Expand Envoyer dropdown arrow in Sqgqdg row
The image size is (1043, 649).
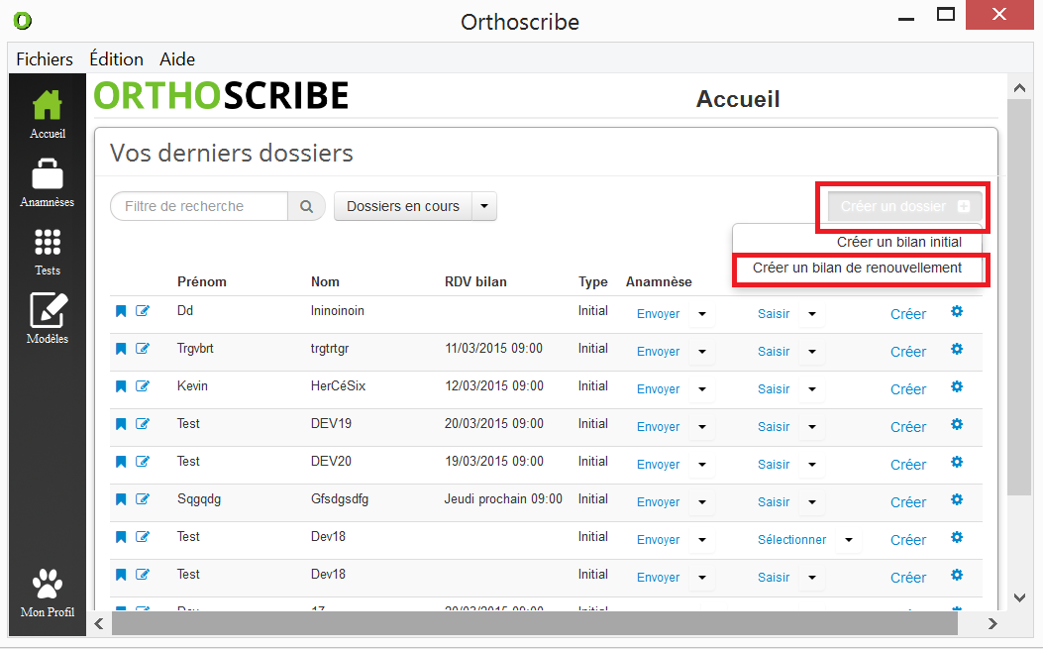(x=701, y=502)
